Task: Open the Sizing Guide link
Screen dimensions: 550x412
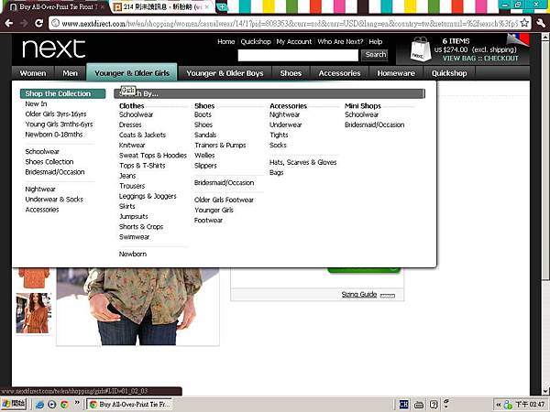Action: coord(359,294)
